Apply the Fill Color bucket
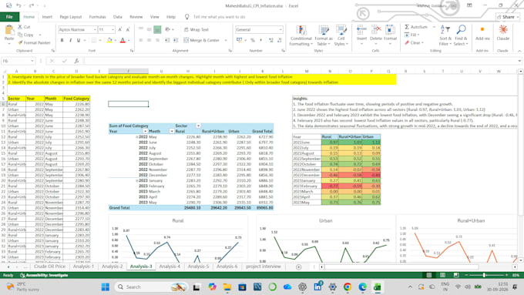 (x=109, y=40)
